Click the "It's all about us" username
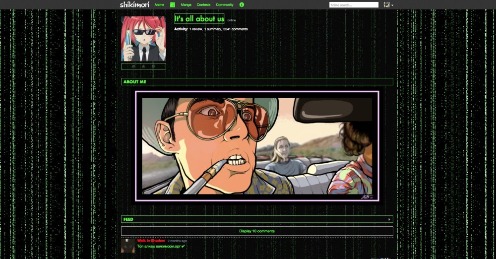Viewport: 496px width, 259px height. point(199,19)
